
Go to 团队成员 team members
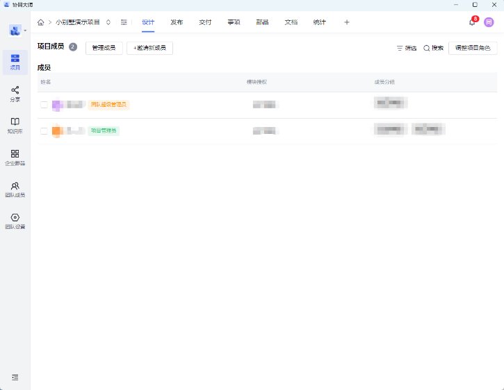point(15,189)
